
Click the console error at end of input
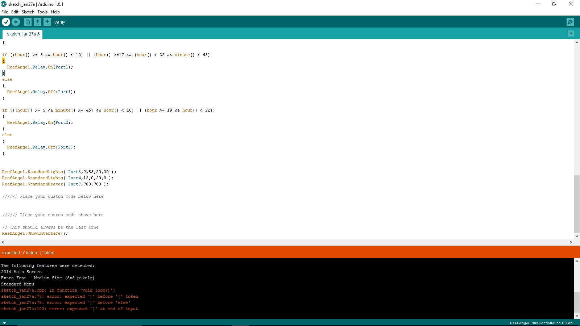[x=70, y=309]
